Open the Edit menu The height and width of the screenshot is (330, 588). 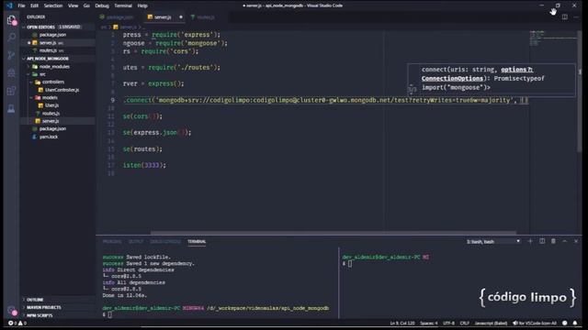pos(35,5)
